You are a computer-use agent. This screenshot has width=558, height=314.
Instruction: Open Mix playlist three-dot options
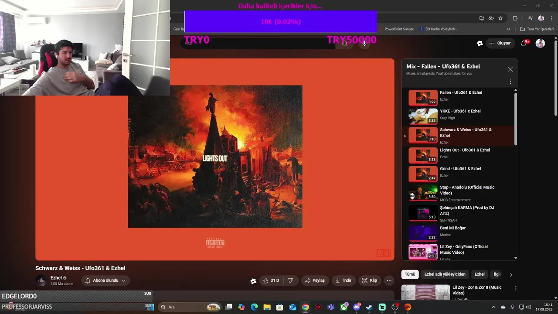[x=510, y=82]
